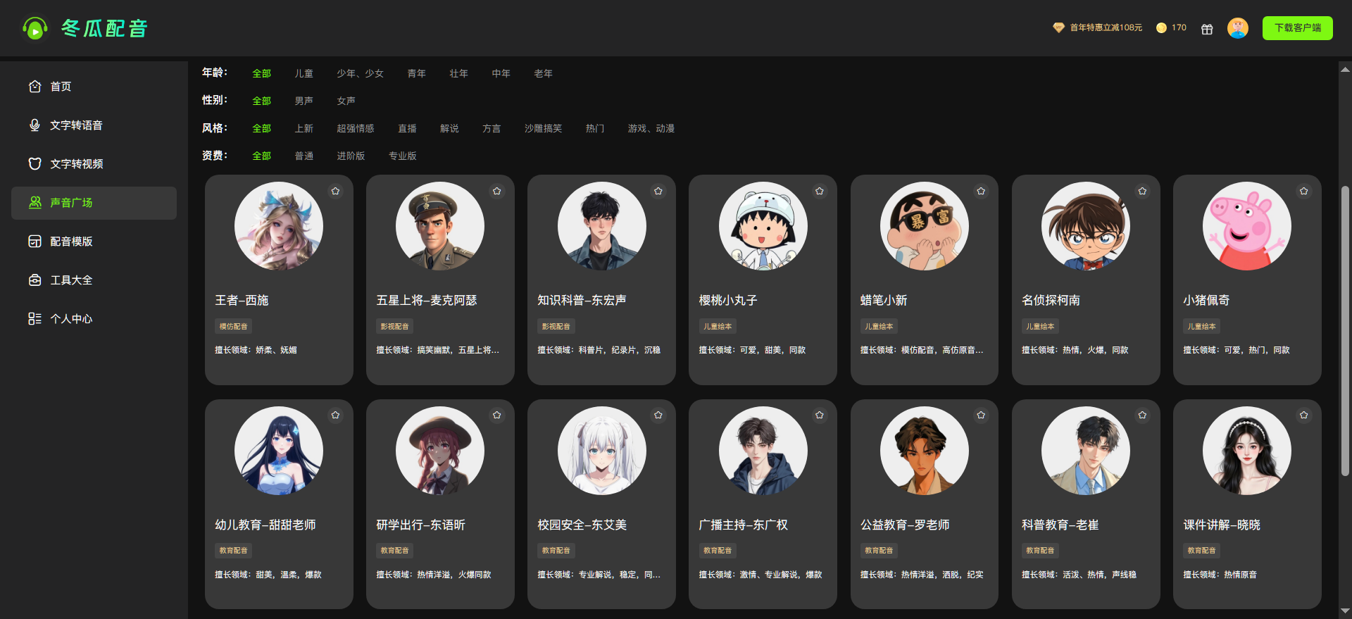Click the gold coin balance icon
This screenshot has height=619, width=1352.
[x=1161, y=28]
